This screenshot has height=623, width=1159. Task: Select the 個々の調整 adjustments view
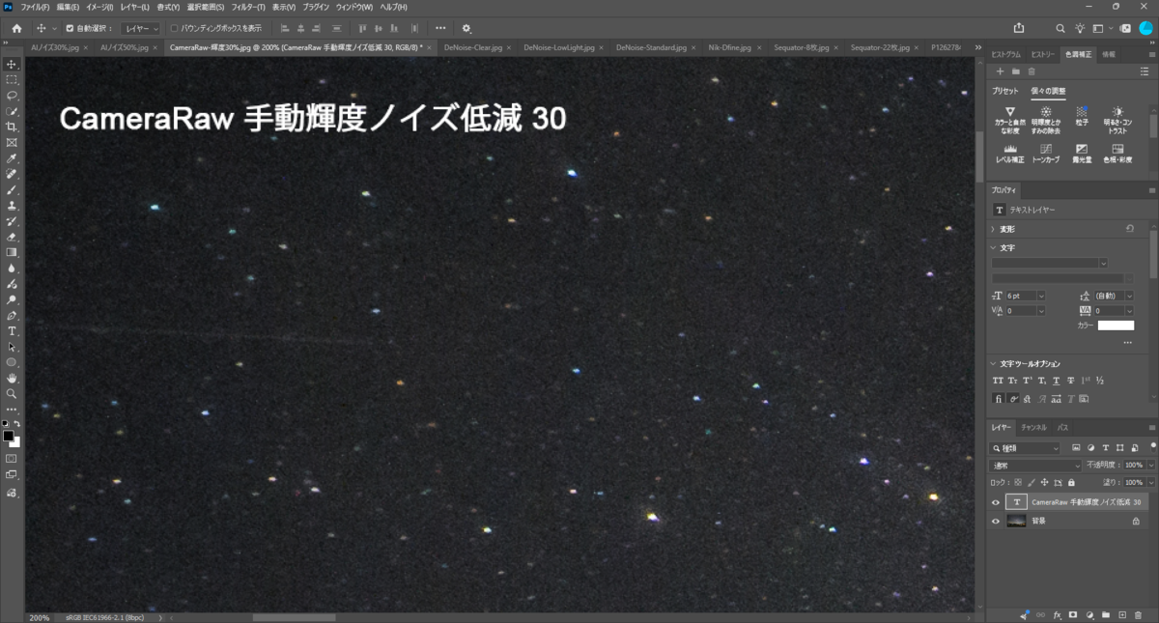coord(1047,90)
